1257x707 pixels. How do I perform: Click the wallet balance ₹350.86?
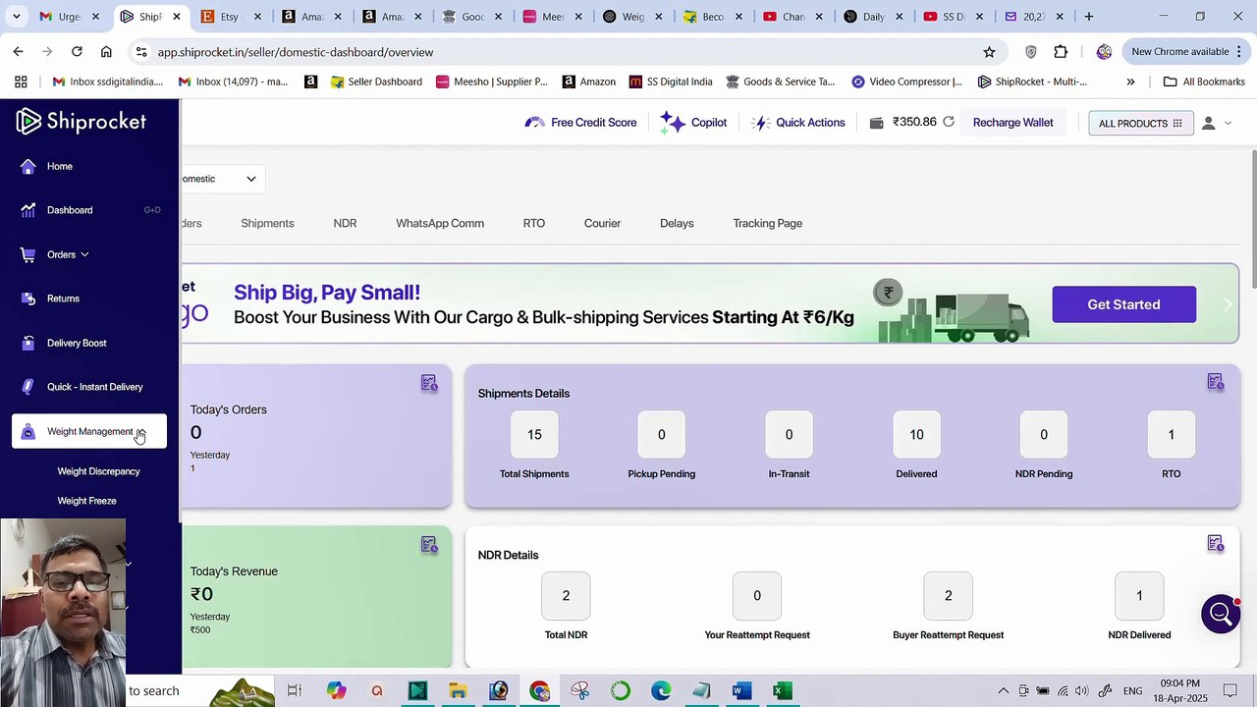click(914, 122)
